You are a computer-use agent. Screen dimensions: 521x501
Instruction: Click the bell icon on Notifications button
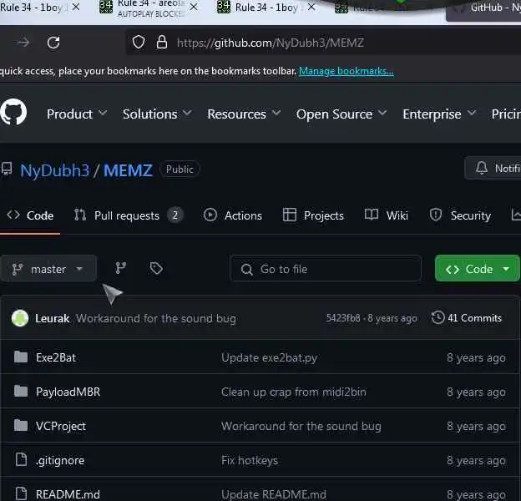[482, 168]
